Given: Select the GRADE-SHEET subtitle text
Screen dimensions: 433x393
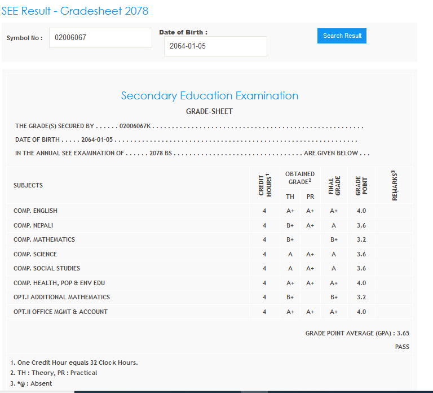Looking at the screenshot, I should 209,111.
